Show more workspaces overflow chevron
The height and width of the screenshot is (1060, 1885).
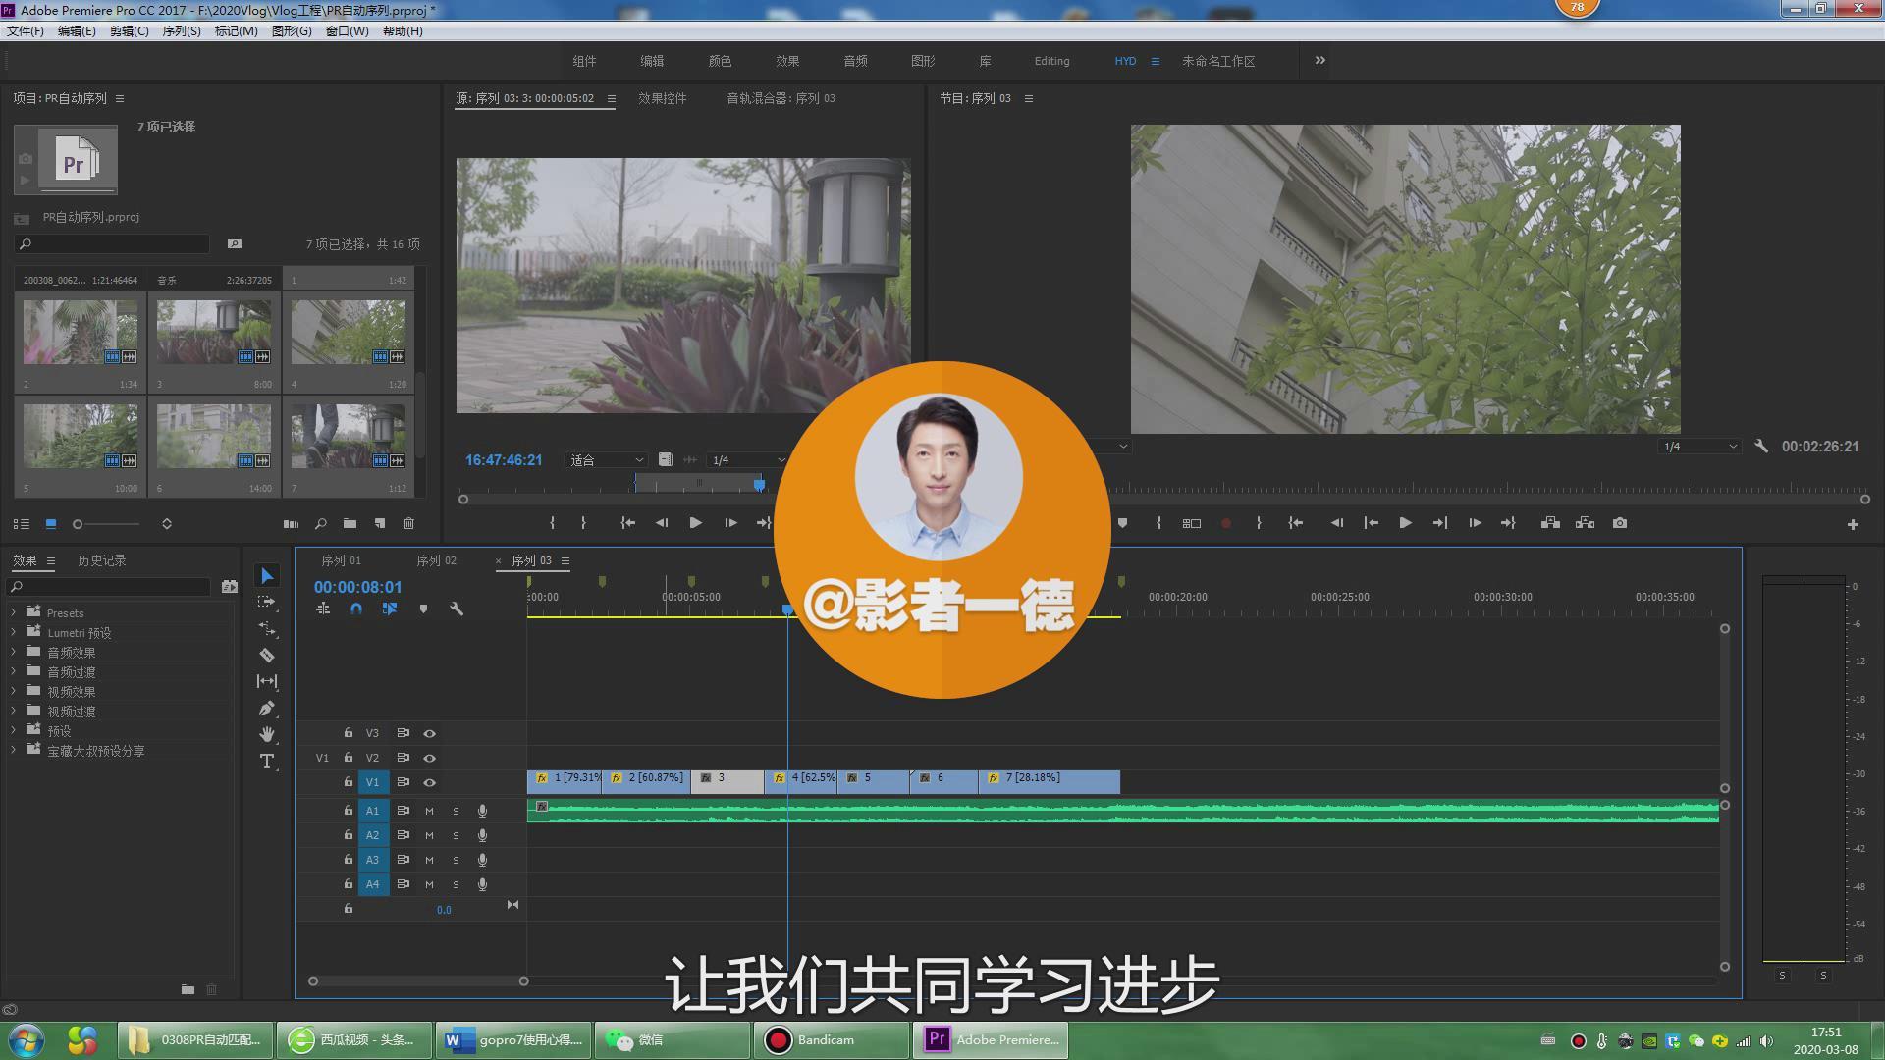point(1320,61)
